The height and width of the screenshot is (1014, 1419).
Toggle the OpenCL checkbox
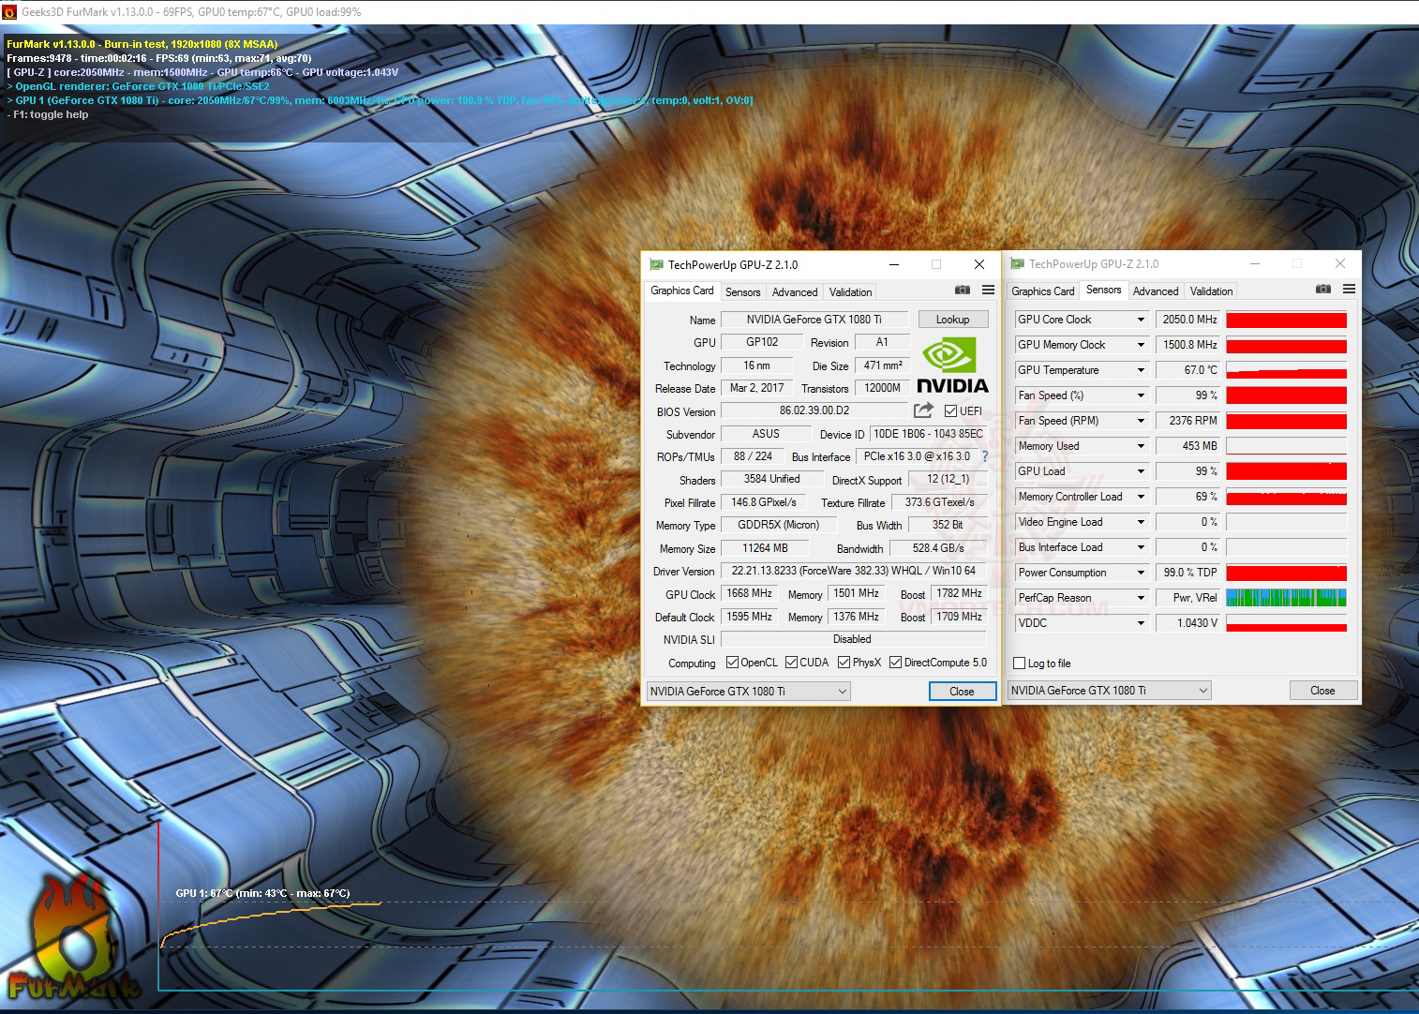click(733, 663)
